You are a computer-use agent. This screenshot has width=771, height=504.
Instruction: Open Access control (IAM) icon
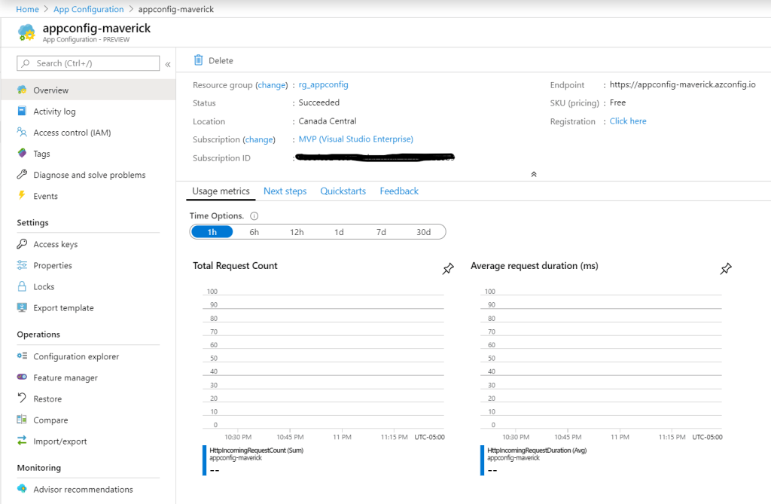22,133
